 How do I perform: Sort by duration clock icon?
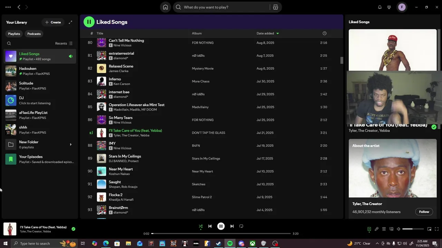tap(324, 33)
